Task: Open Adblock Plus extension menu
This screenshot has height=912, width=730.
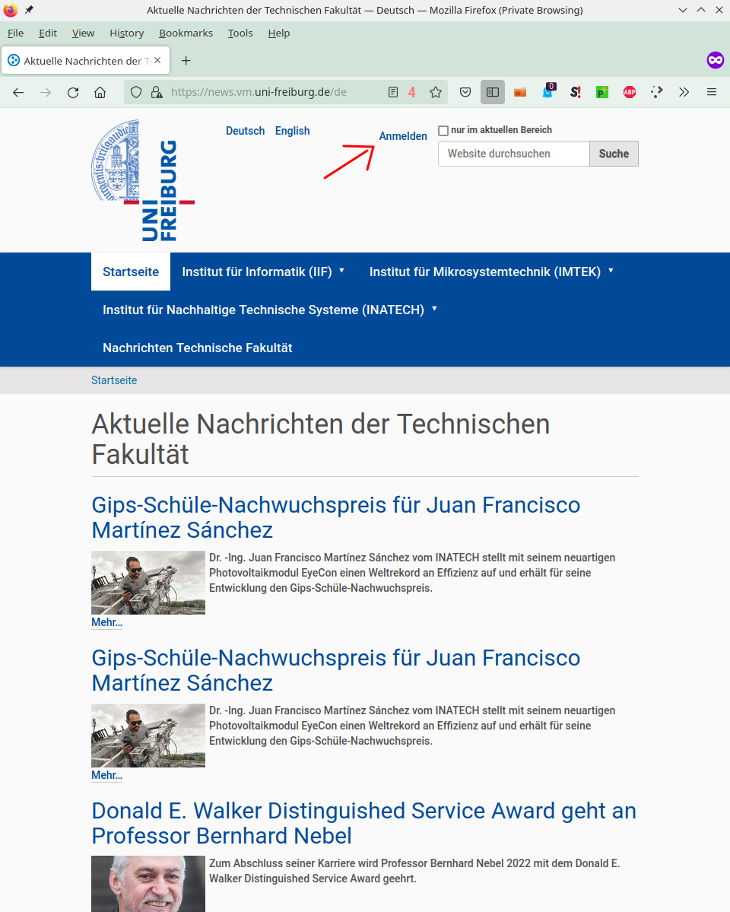Action: [630, 92]
